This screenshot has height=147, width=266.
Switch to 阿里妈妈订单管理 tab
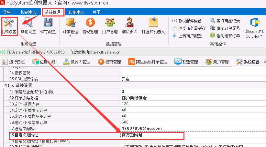click(x=148, y=62)
